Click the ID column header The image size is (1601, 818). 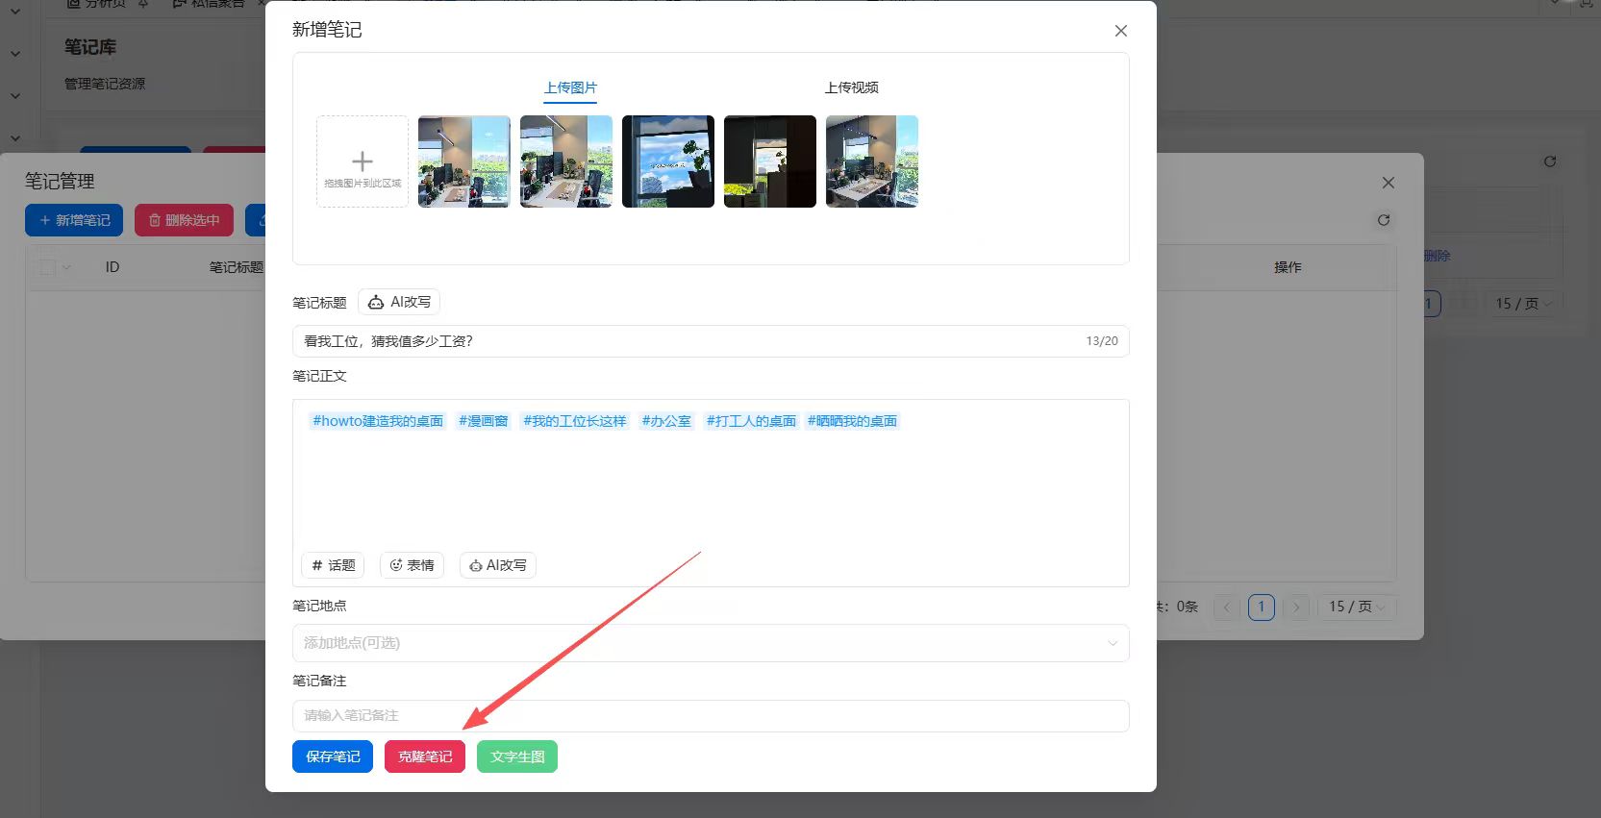(113, 267)
